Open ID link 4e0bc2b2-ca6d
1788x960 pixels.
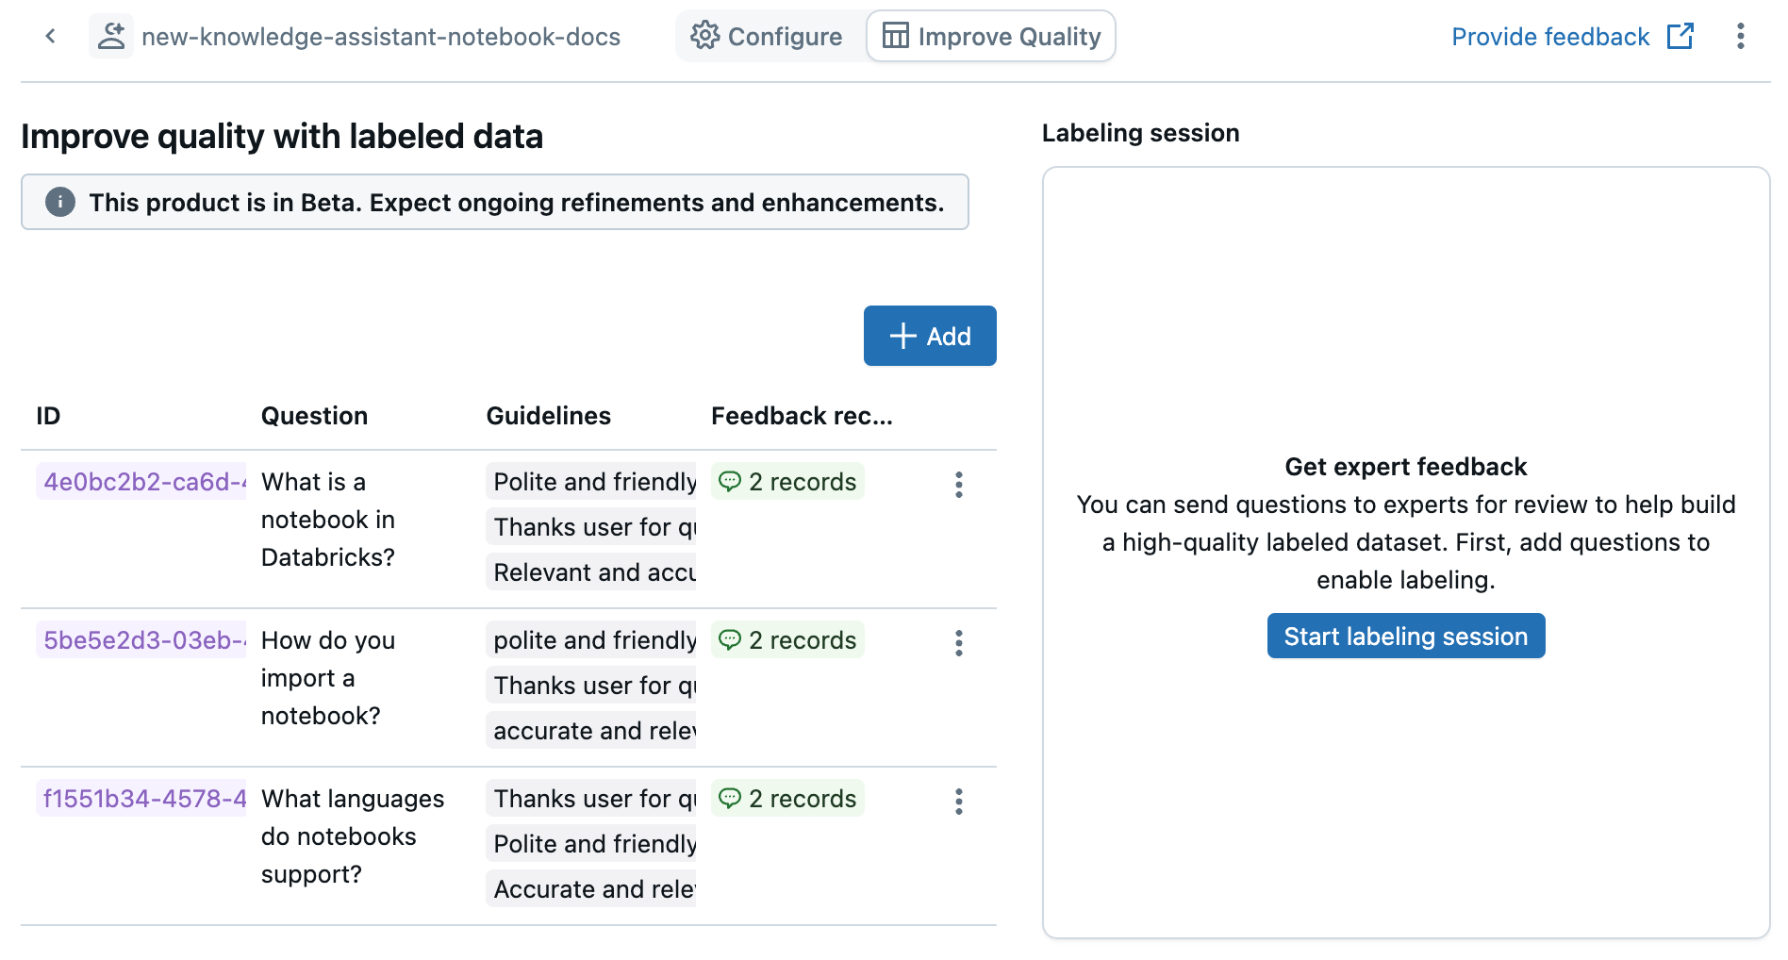pos(141,482)
